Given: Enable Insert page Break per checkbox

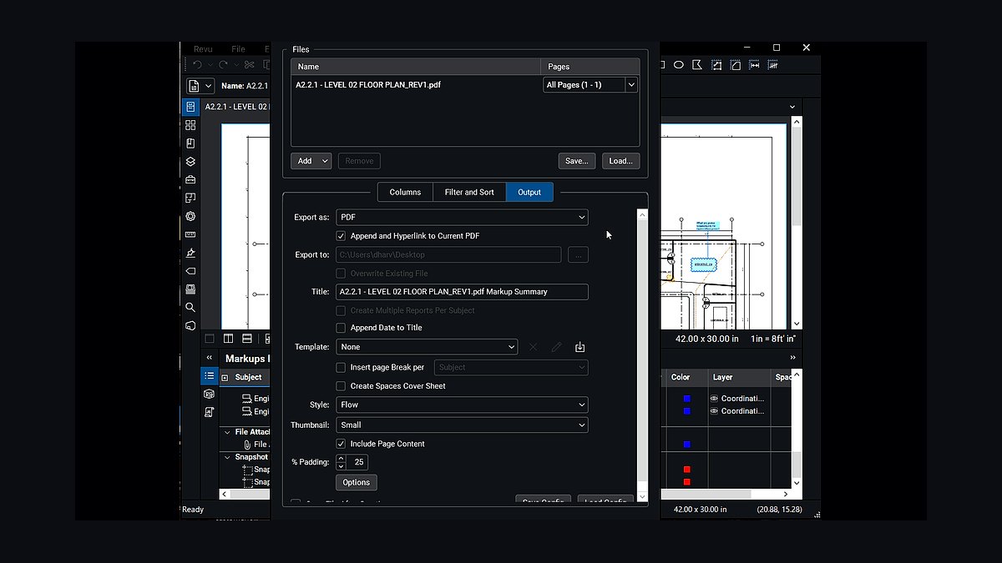Looking at the screenshot, I should point(341,367).
